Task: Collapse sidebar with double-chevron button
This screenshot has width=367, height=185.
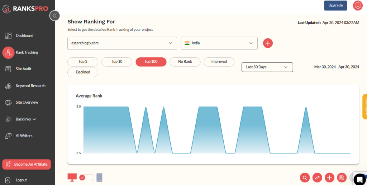Action: pyautogui.click(x=54, y=16)
